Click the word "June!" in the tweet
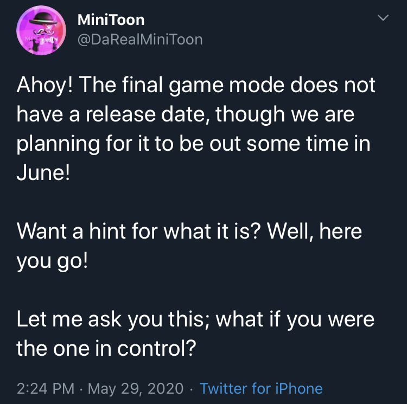This screenshot has width=407, height=404. pos(43,172)
